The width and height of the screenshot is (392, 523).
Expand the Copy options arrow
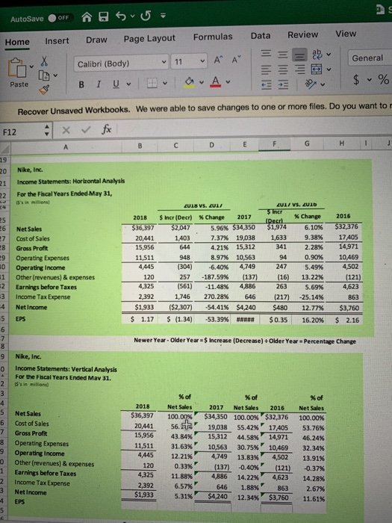pyautogui.click(x=55, y=75)
